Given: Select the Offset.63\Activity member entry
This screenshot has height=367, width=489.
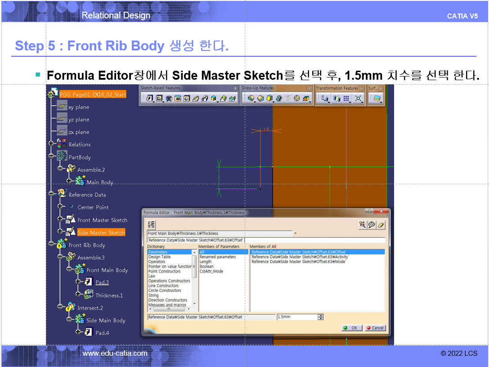Looking at the screenshot, I should pyautogui.click(x=300, y=257).
